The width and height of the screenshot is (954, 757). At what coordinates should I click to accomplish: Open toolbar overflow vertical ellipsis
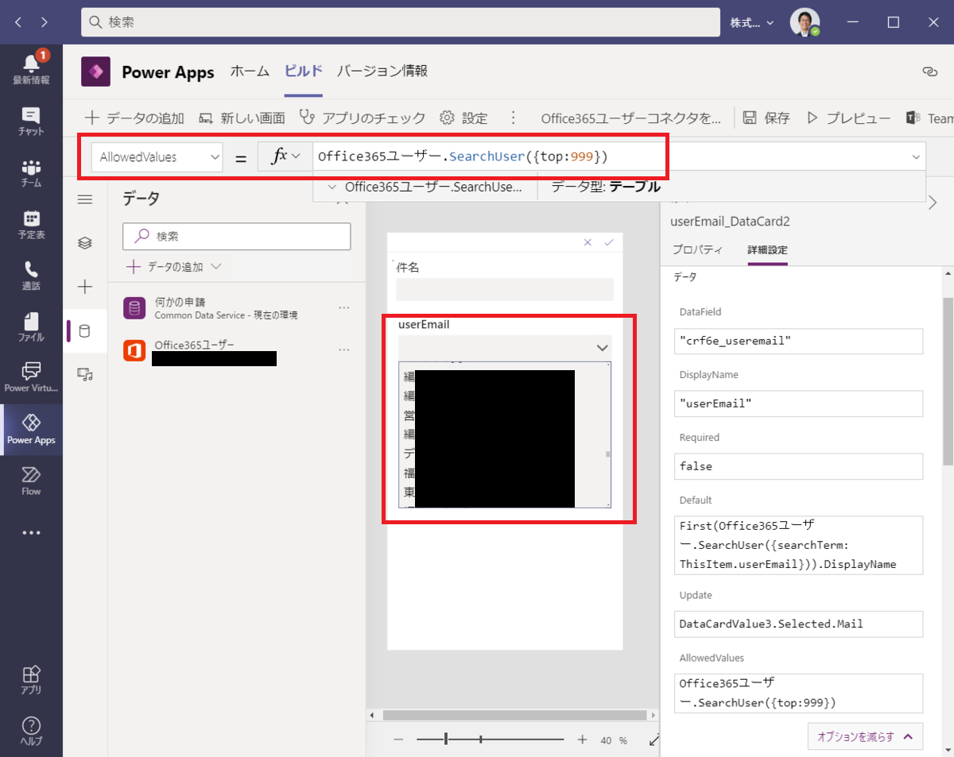coord(514,118)
